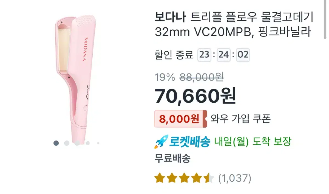This screenshot has height=194, width=329.
Task: Click the crossed-out 88,000원 original price
Action: pyautogui.click(x=202, y=78)
